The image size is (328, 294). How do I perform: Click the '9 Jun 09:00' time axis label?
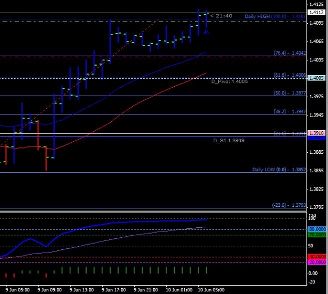(49, 290)
